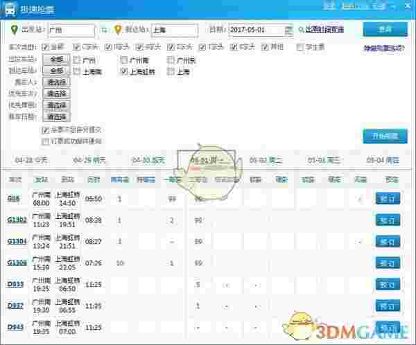
Task: Check the 广州南 departure station checkbox
Action: [123, 60]
